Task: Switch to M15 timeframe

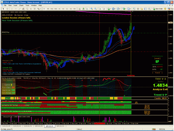Action: tap(52, 9)
